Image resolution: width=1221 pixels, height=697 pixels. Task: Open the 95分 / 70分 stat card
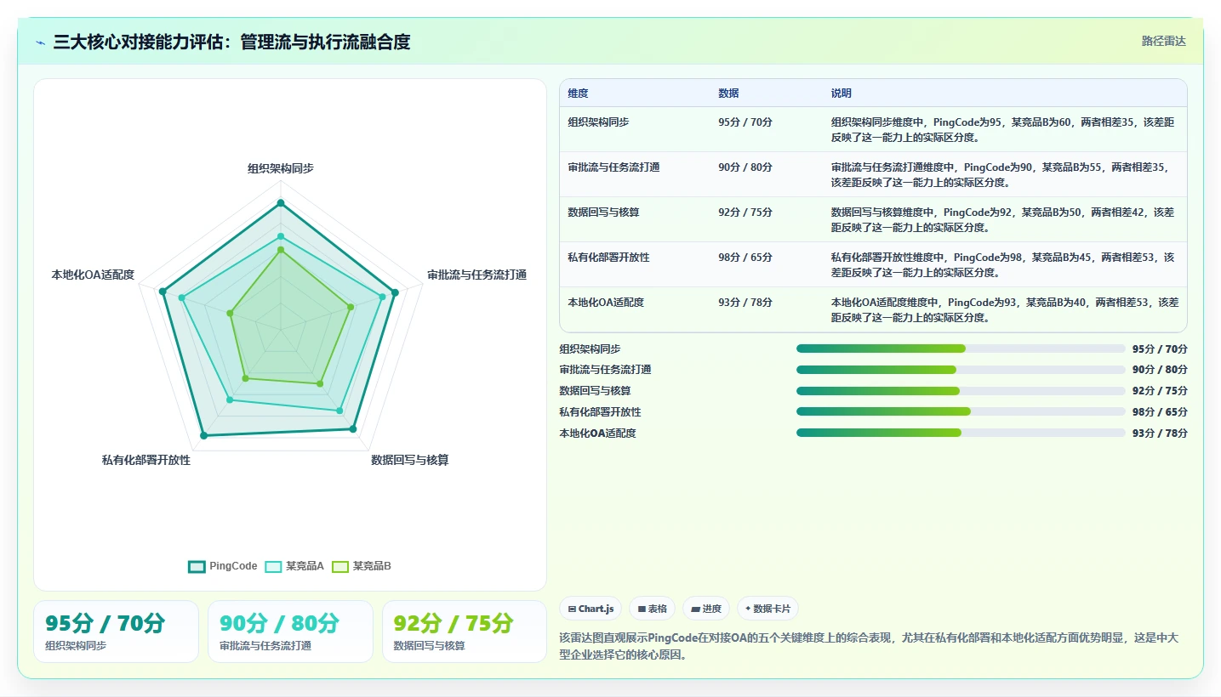pos(116,632)
